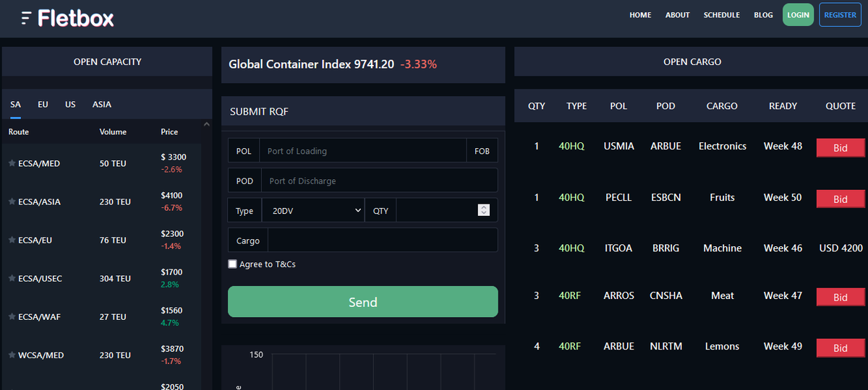Image resolution: width=868 pixels, height=390 pixels.
Task: Select the $ 3300 price for ECSA/MED
Action: pyautogui.click(x=174, y=157)
